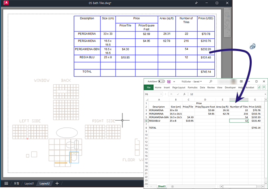Click AutoCAD table TOTAL cell
The width and height of the screenshot is (268, 189).
coord(87,73)
